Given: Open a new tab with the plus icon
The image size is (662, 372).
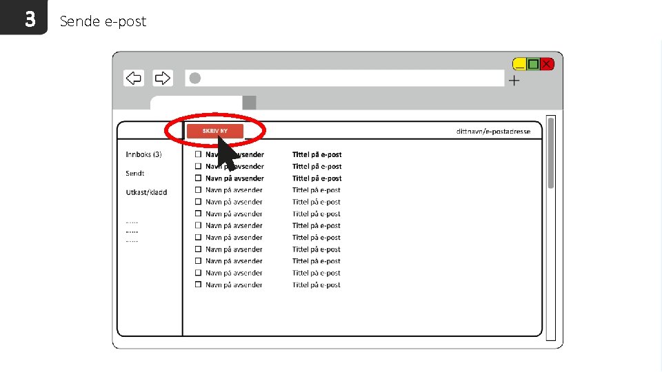Looking at the screenshot, I should (514, 81).
